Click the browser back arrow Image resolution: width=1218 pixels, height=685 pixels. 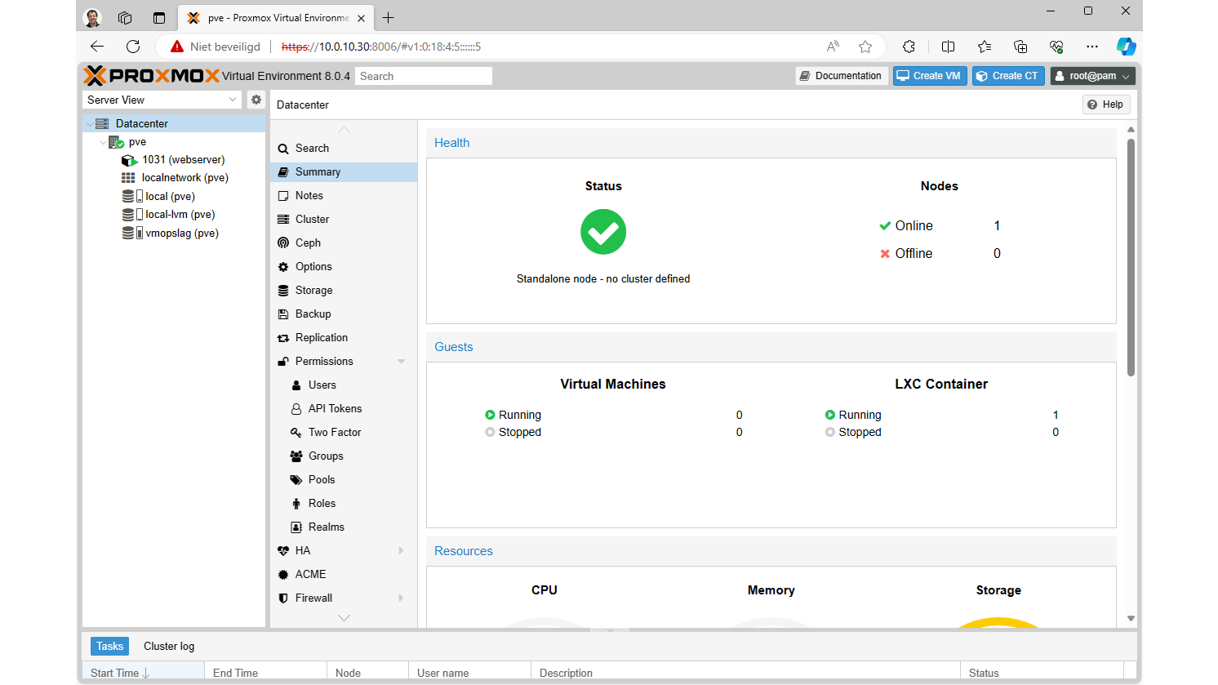(x=97, y=47)
